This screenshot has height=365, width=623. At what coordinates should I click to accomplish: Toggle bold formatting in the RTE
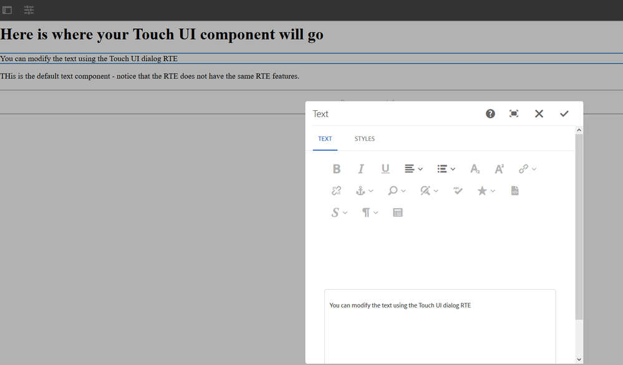coord(337,169)
